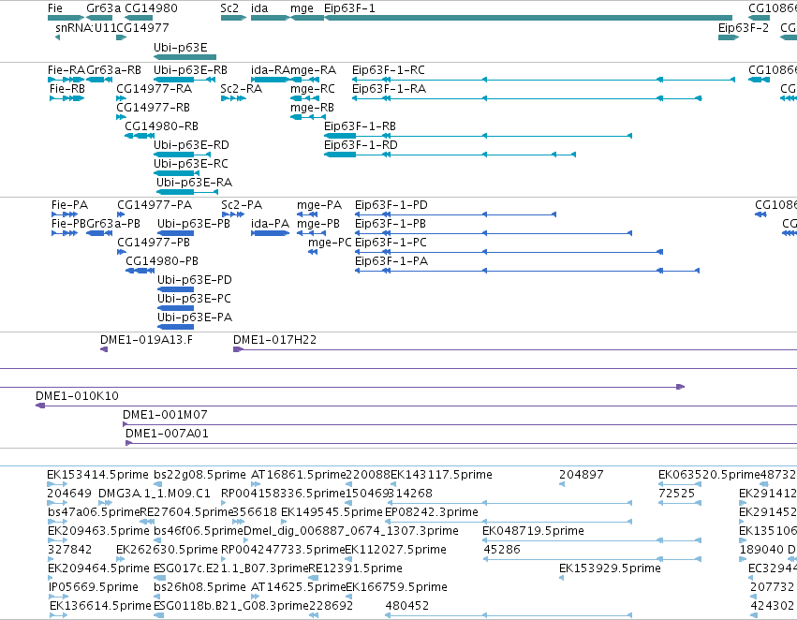
Task: Select the Sc2-PA protein feature
Action: pyautogui.click(x=233, y=214)
